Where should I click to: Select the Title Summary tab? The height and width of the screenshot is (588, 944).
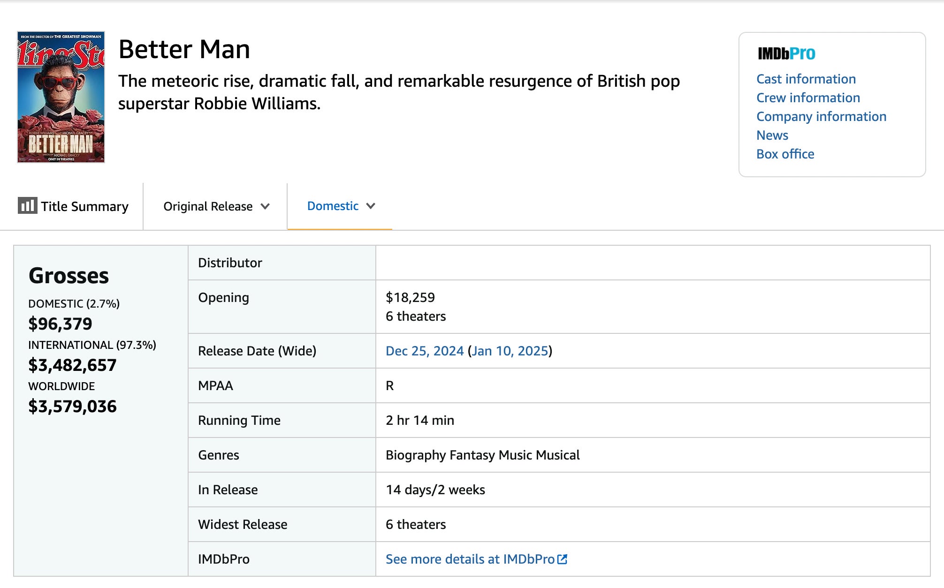(84, 206)
